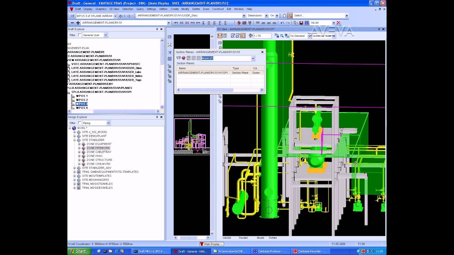Screen dimensions: 454x255
Task: Click the forward arrow next to WPOS field
Action: [x=129, y=16]
